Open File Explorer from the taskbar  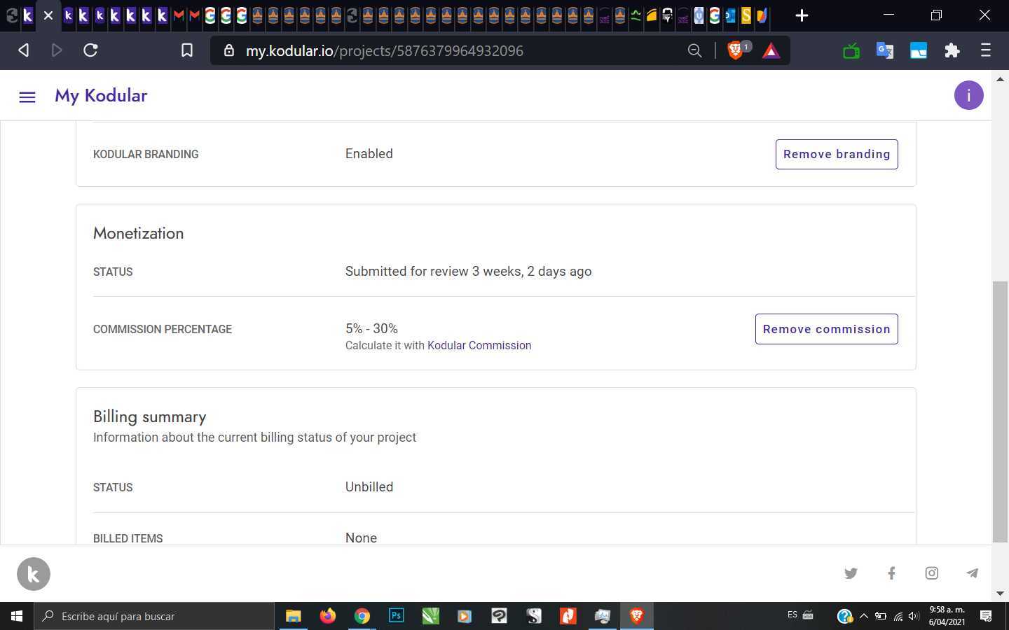(x=293, y=616)
